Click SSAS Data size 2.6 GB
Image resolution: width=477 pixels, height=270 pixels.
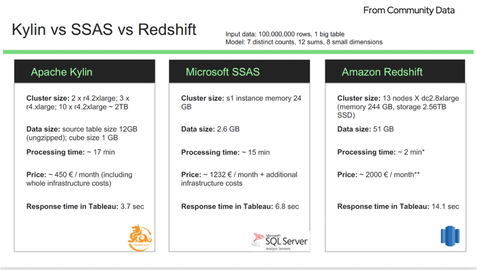(x=210, y=129)
